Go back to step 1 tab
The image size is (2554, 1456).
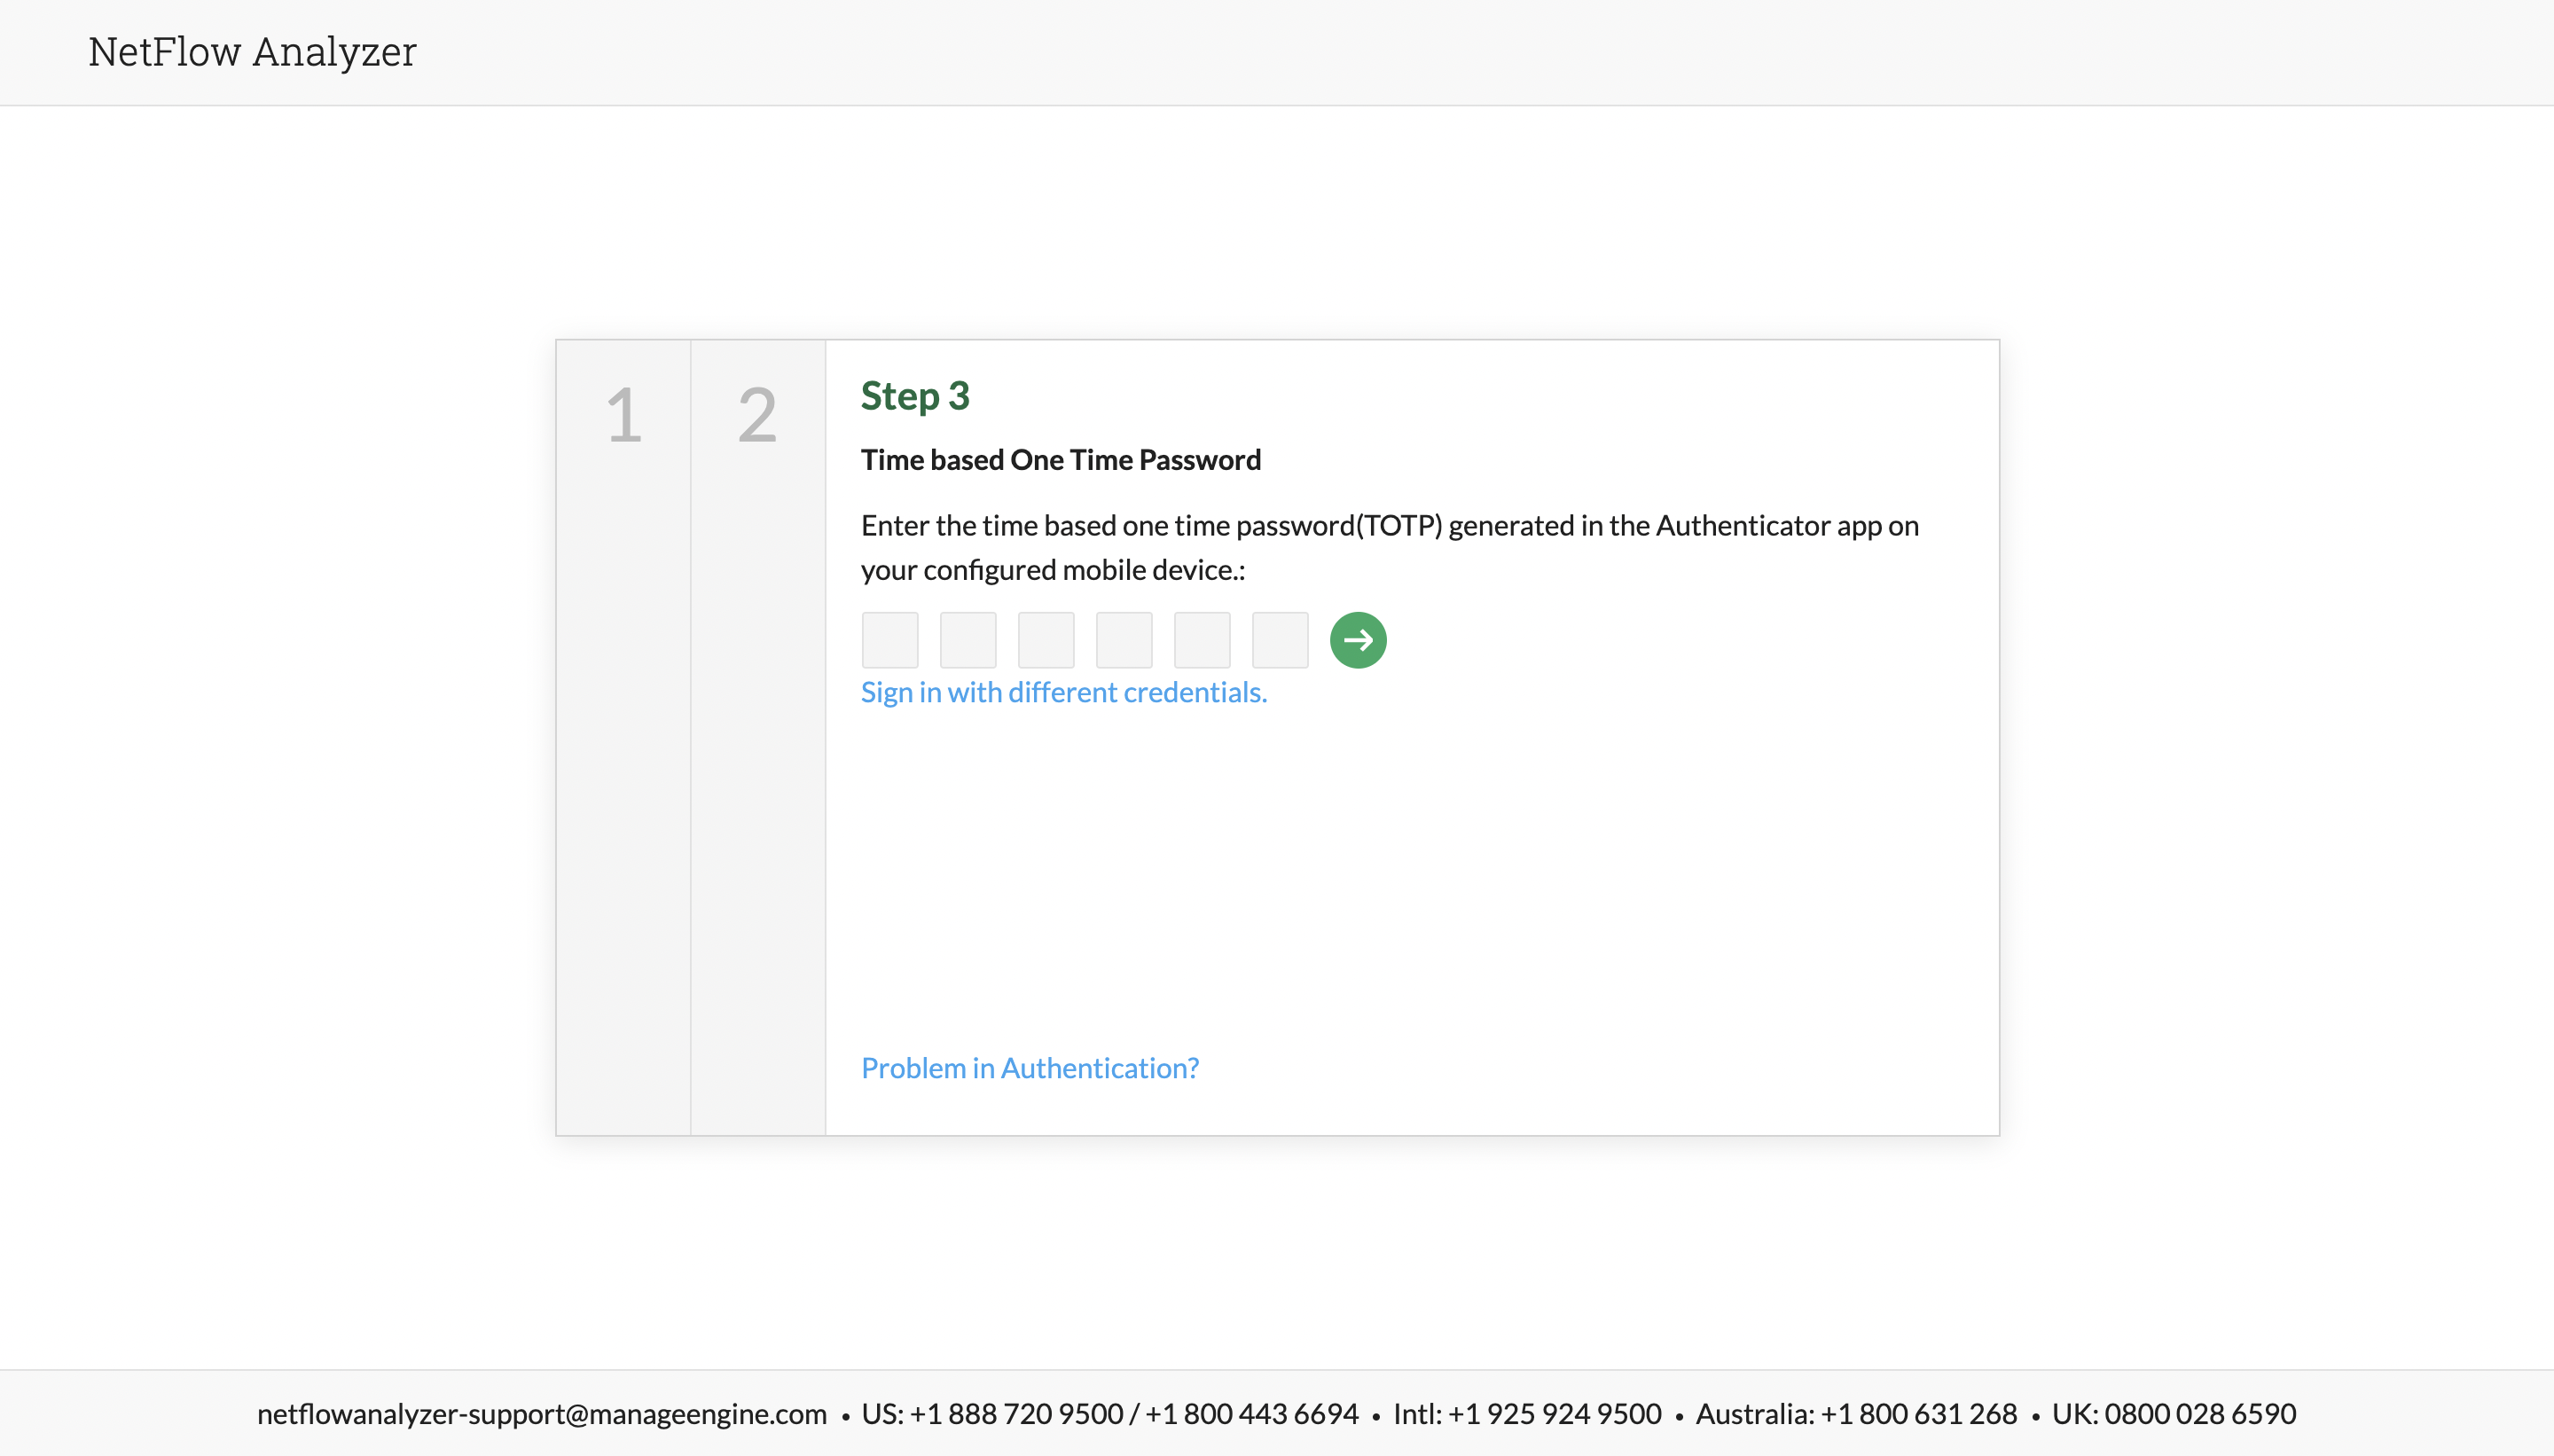[623, 415]
